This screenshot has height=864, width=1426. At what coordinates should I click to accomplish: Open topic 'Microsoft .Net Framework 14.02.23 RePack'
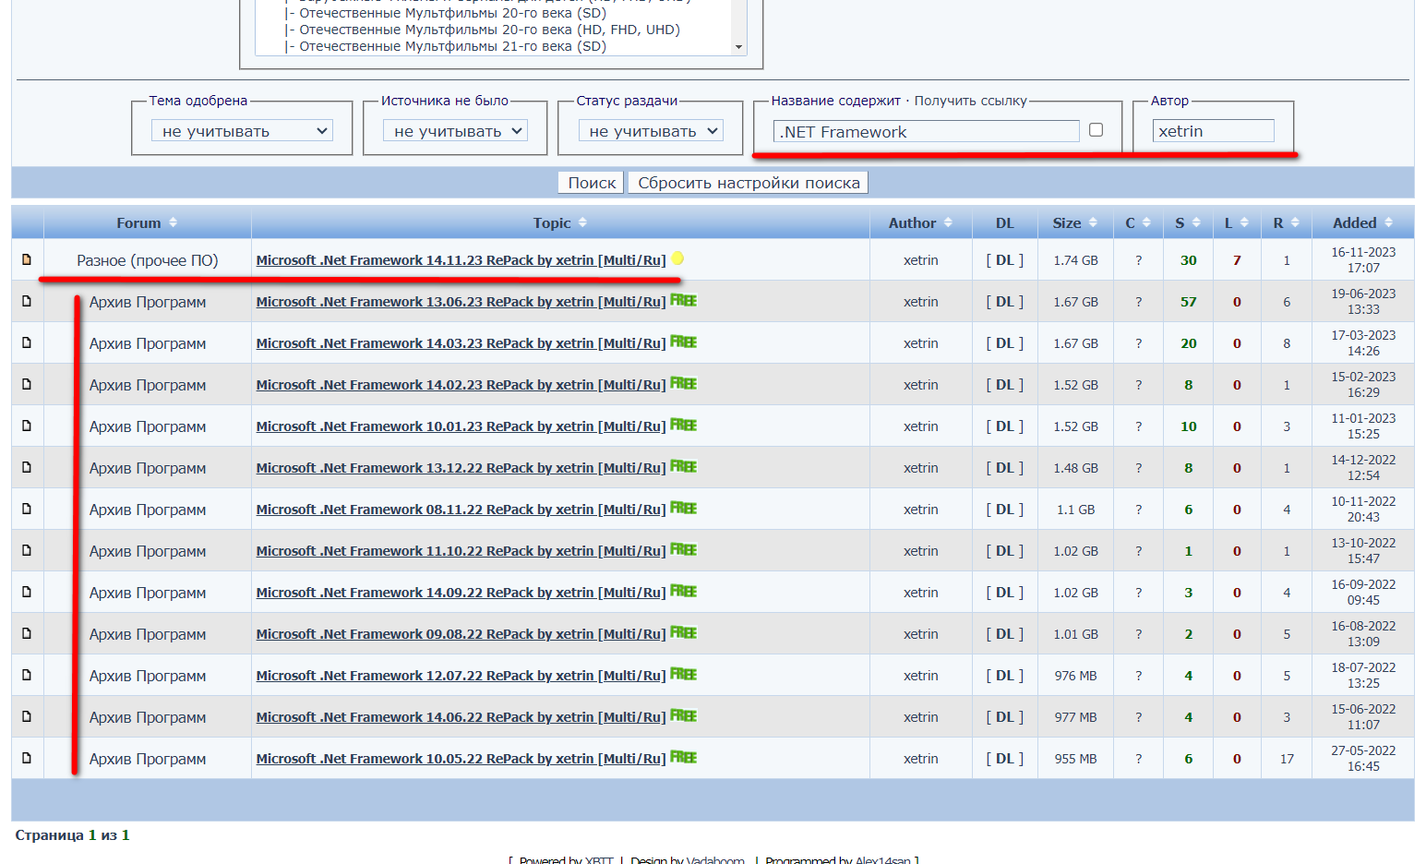pyautogui.click(x=461, y=385)
